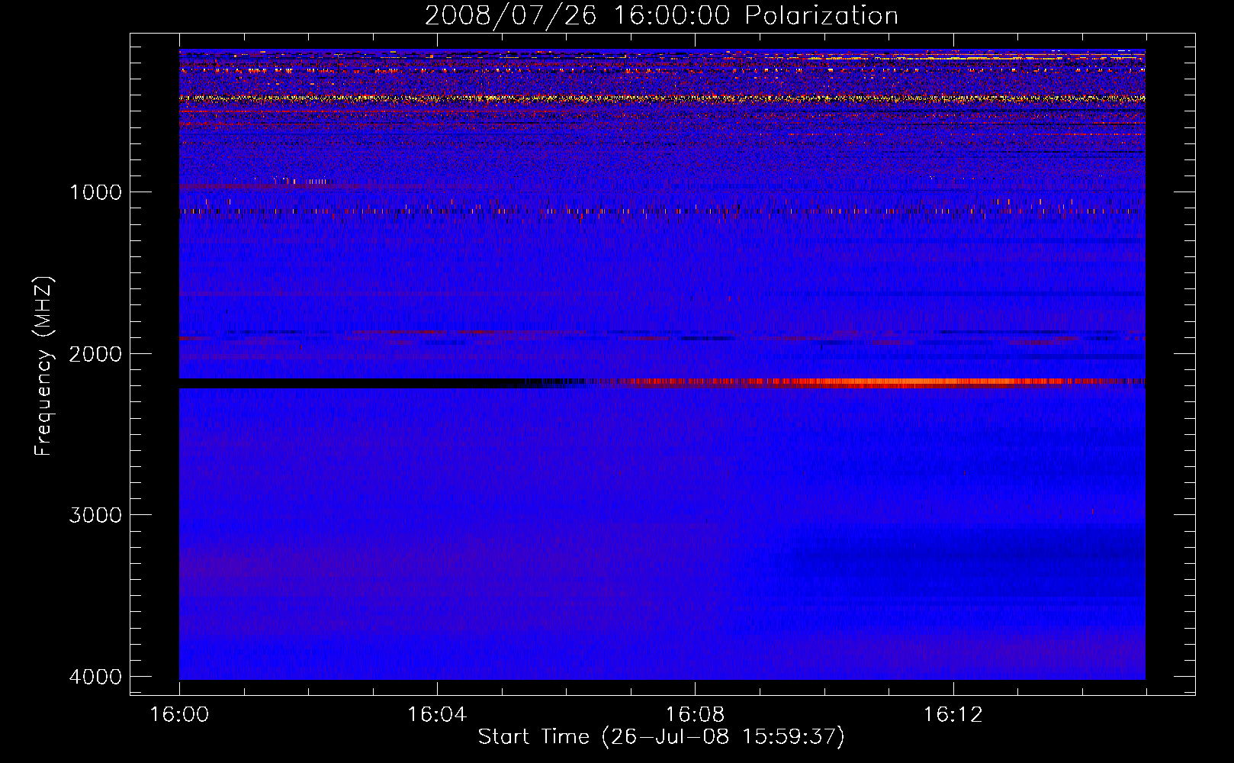Click the "3000" frequency tick label
The height and width of the screenshot is (763, 1234).
tap(95, 515)
